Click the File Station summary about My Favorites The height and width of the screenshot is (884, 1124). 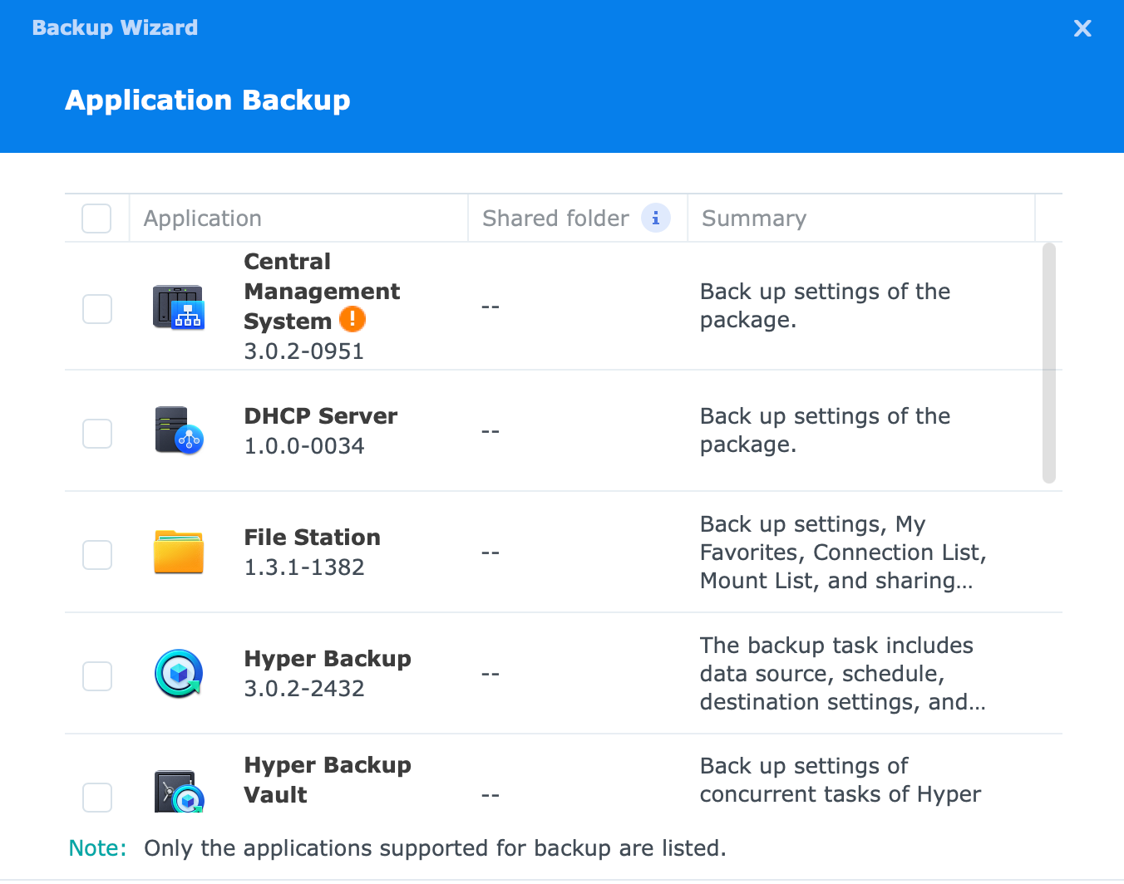pos(843,552)
